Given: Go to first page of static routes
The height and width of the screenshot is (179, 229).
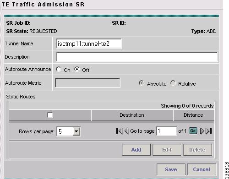Looking at the screenshot, I should pyautogui.click(x=119, y=131).
